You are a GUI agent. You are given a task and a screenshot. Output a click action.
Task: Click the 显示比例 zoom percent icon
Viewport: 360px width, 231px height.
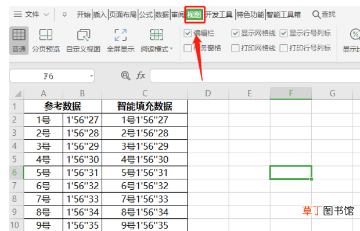pos(355,34)
